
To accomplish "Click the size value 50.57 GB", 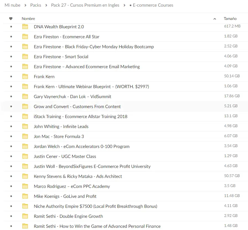I will (x=232, y=176).
